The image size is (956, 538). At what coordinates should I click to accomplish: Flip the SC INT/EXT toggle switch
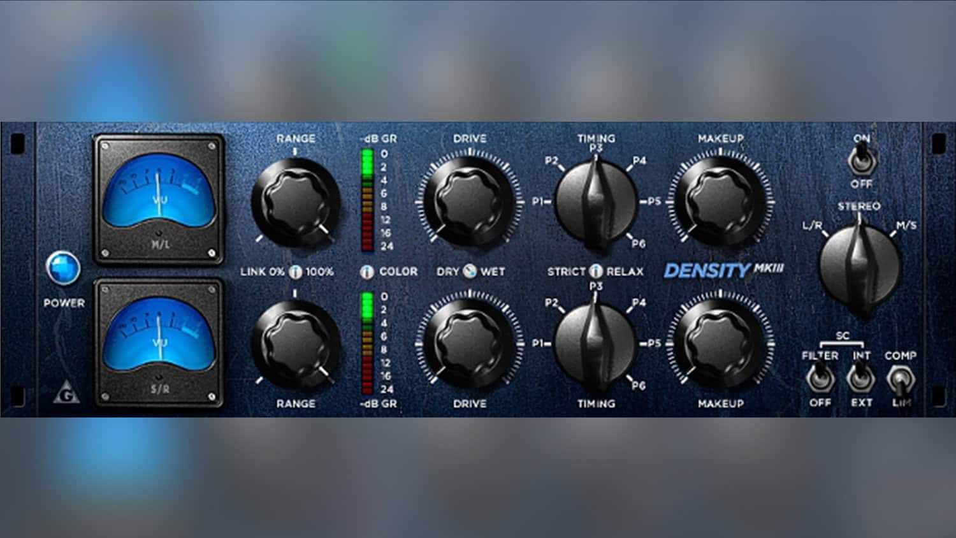click(861, 379)
